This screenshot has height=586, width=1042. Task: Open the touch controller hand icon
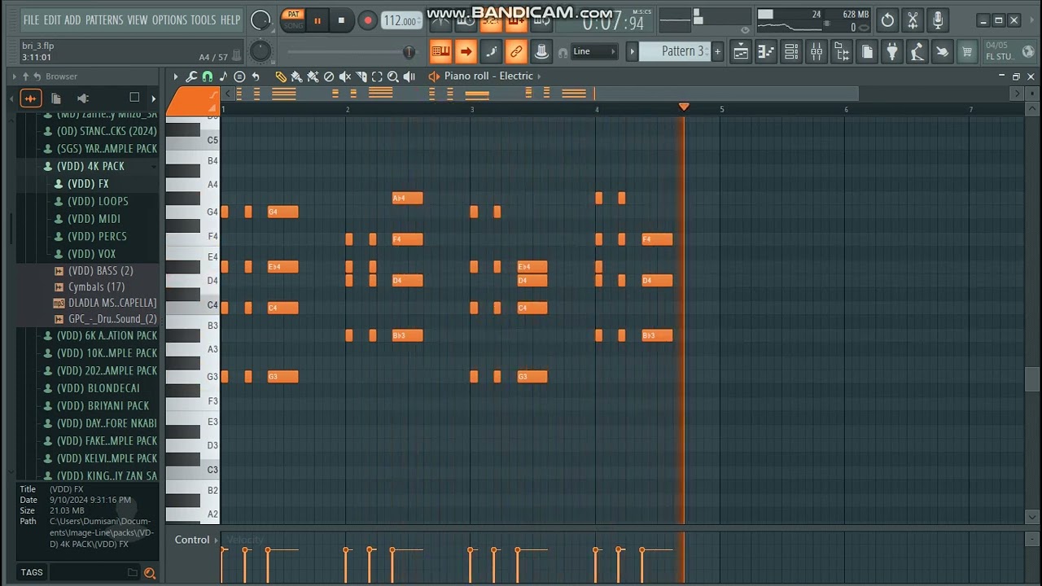[x=943, y=52]
